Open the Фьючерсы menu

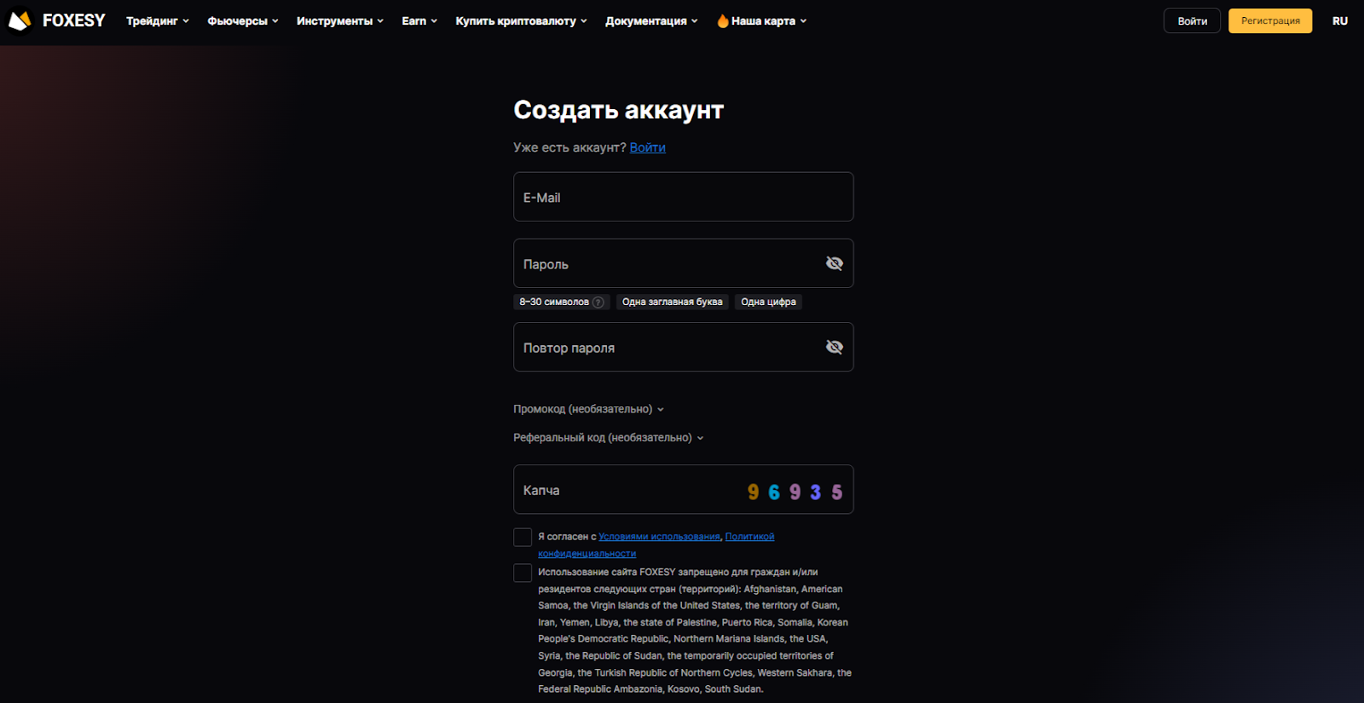point(243,21)
